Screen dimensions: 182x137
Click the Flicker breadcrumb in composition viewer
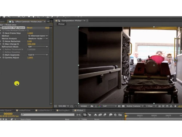62,24
